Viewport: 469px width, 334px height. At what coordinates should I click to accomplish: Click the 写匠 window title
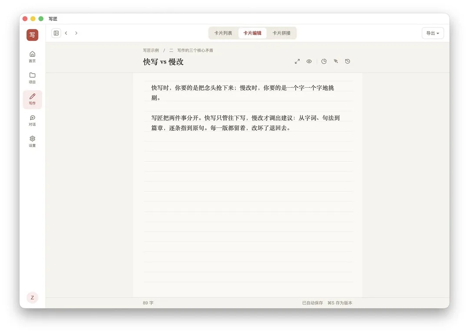[x=53, y=19]
